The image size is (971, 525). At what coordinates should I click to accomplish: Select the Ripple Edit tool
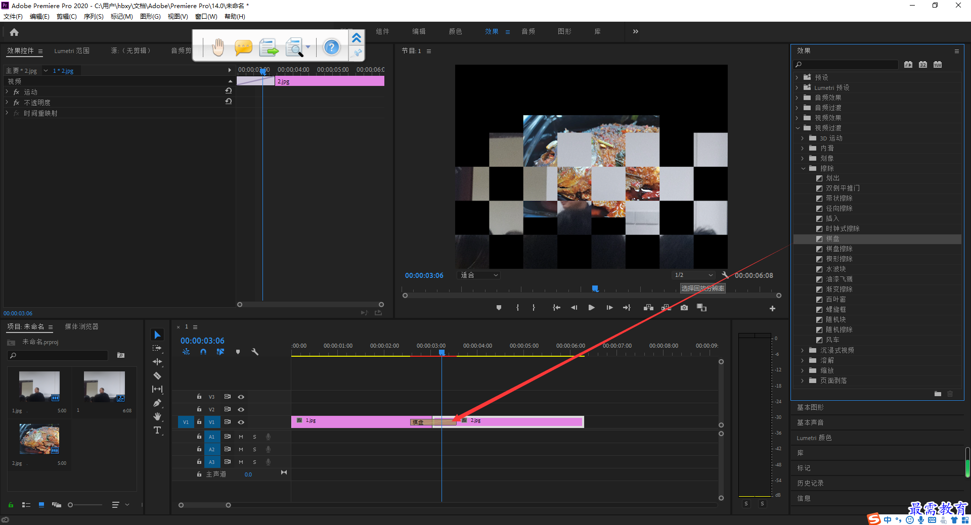[157, 362]
